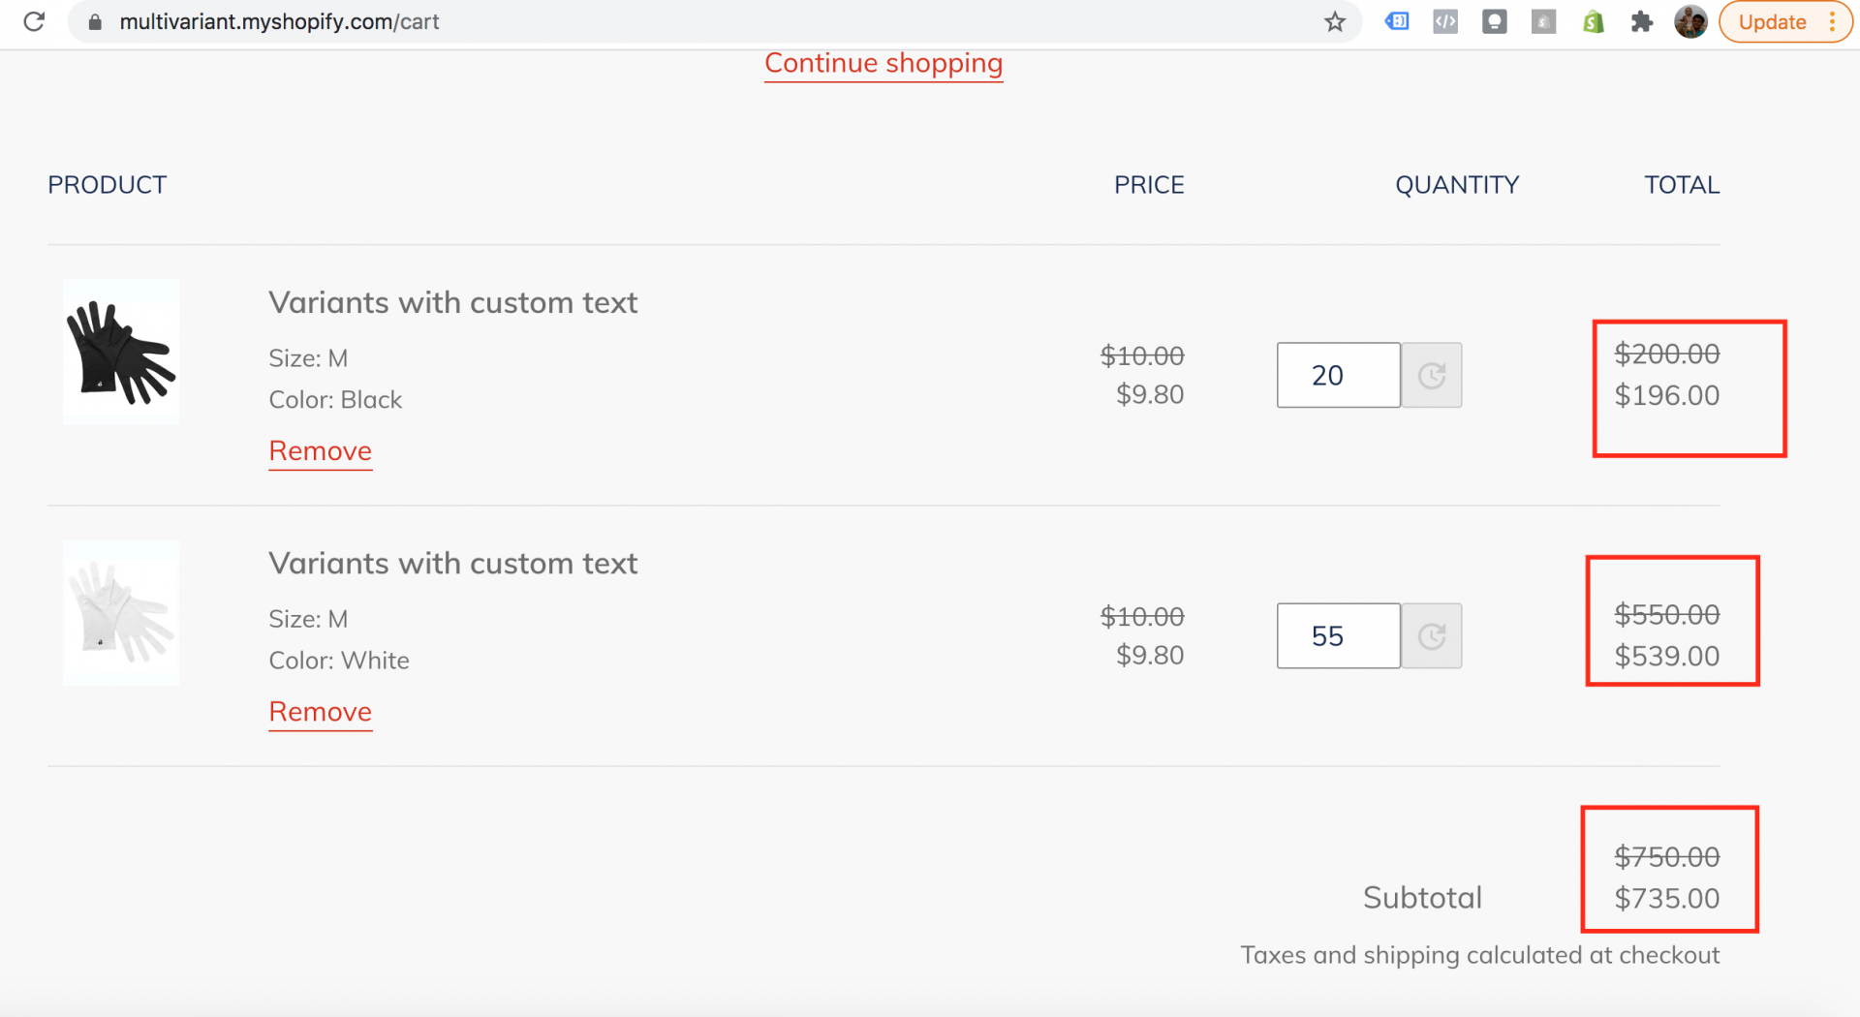Bookmark this page with the star icon
1860x1017 pixels.
[1335, 21]
